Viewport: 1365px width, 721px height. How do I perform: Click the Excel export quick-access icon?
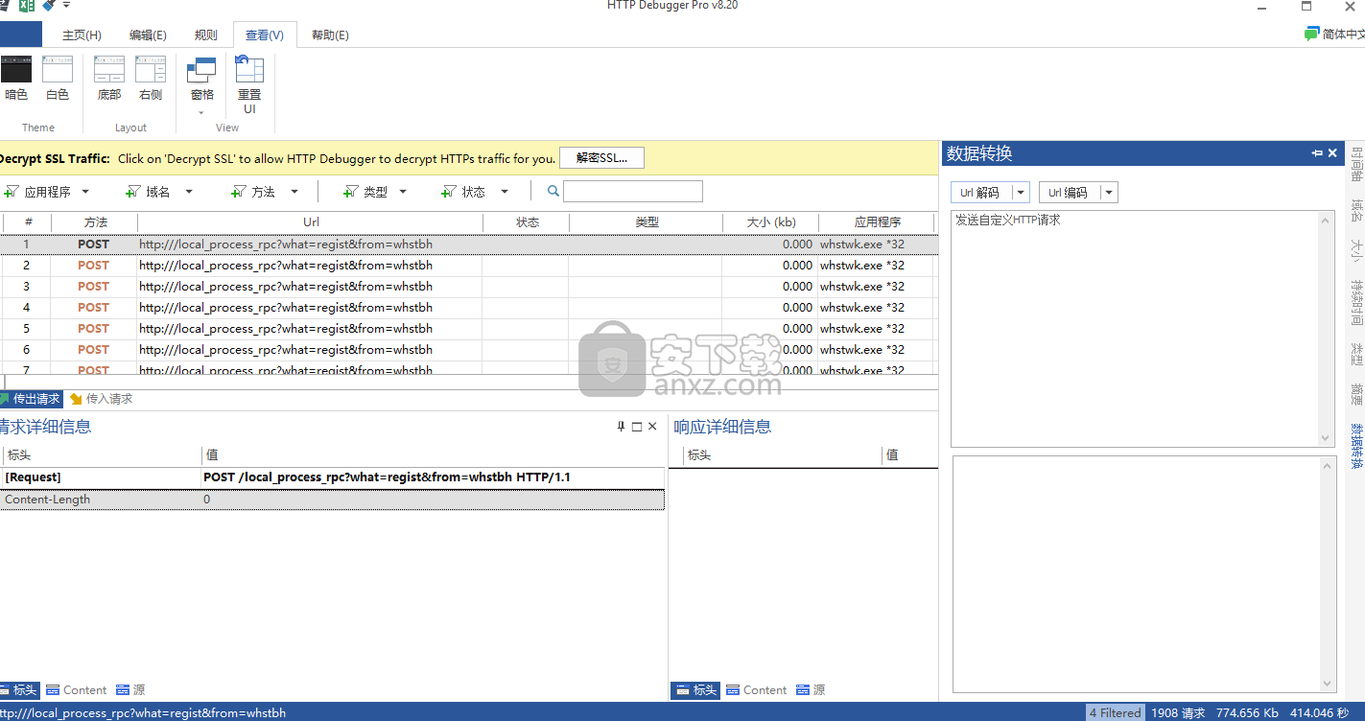coord(27,6)
